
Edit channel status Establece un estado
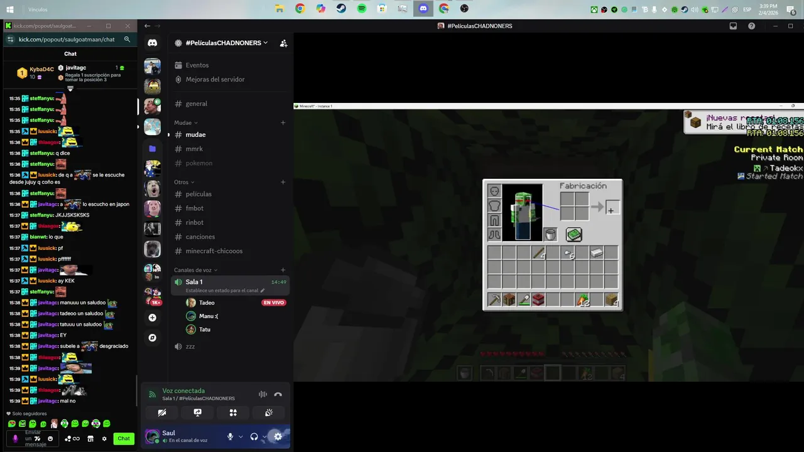(x=225, y=291)
